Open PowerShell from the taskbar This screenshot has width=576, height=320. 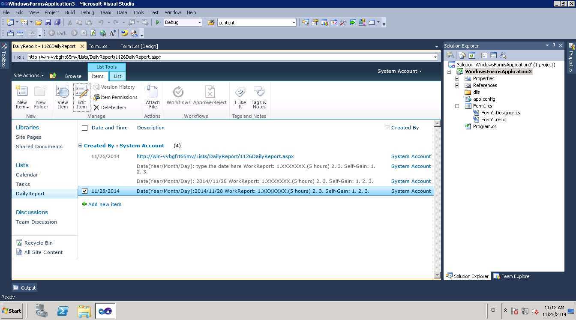[63, 311]
